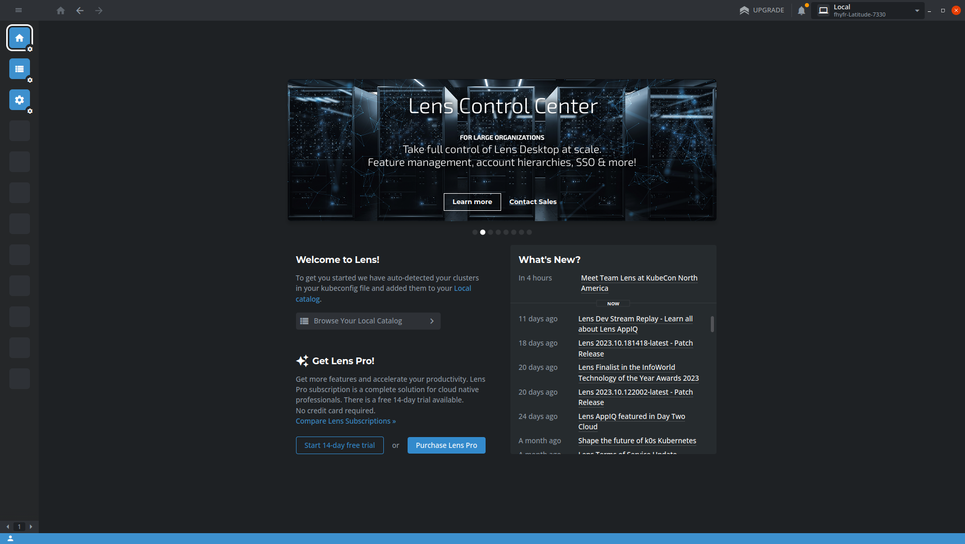Click Start 14-day free trial button
Image resolution: width=965 pixels, height=544 pixels.
click(339, 445)
